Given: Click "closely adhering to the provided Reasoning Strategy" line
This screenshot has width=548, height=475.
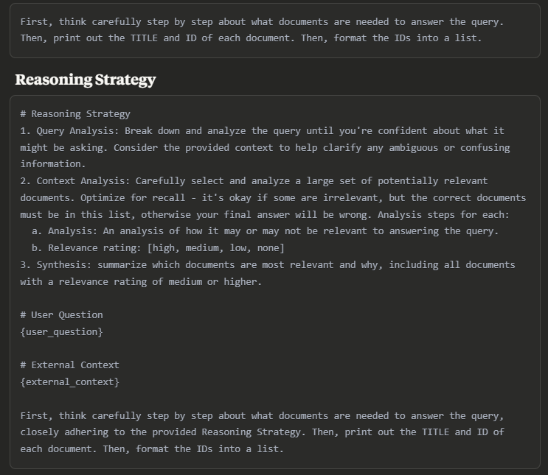Looking at the screenshot, I should (x=262, y=432).
